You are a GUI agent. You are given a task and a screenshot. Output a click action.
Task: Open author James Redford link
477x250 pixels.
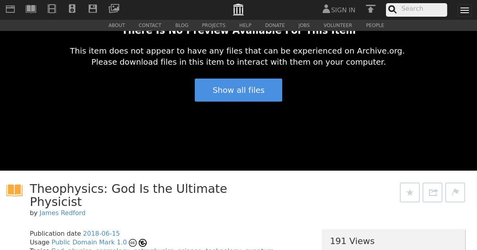point(62,213)
